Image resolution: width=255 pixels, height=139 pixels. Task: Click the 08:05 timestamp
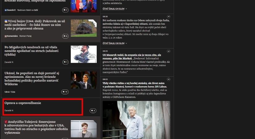click(105, 79)
